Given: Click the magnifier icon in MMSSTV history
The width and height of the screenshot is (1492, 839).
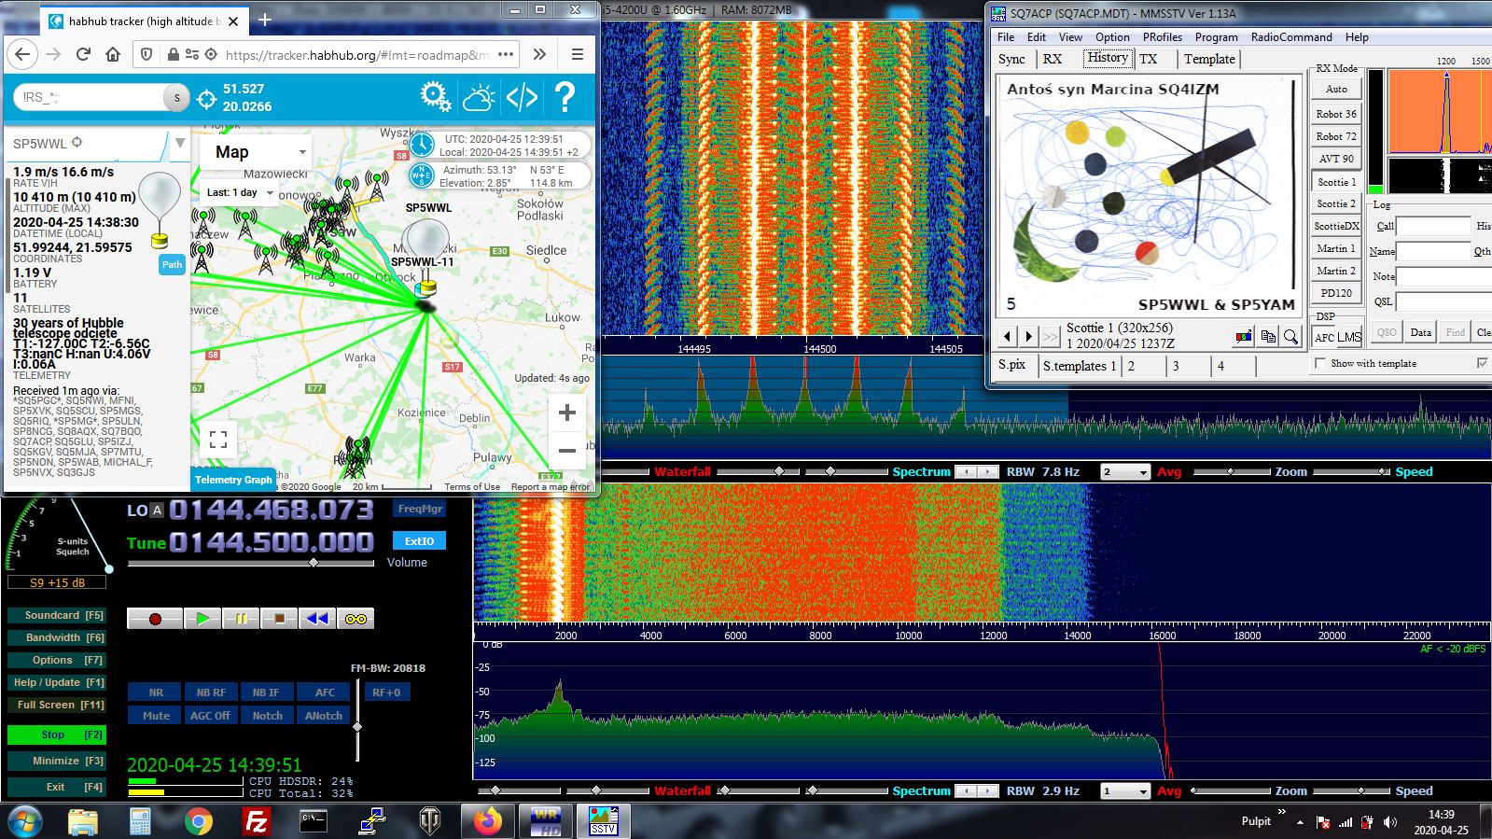Looking at the screenshot, I should tap(1290, 337).
